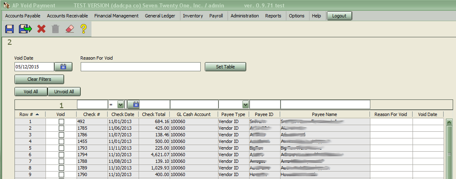Click the Check # filter field

tap(92, 104)
